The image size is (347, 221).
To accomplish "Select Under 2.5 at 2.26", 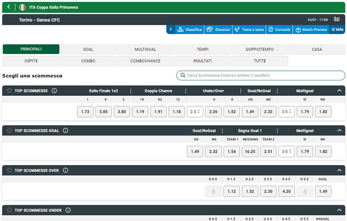I will 213,111.
